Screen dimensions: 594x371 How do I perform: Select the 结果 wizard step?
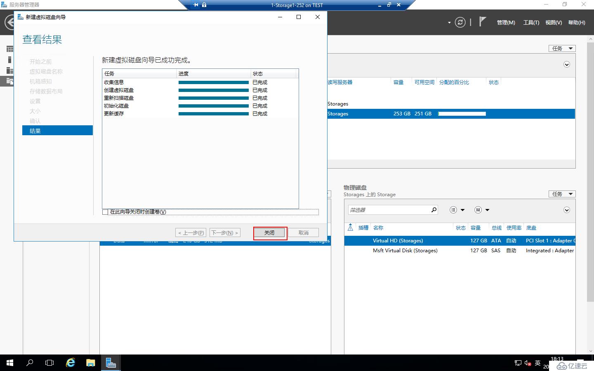coord(57,131)
